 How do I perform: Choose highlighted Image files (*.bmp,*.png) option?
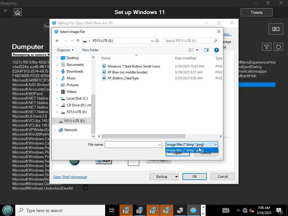(x=192, y=150)
